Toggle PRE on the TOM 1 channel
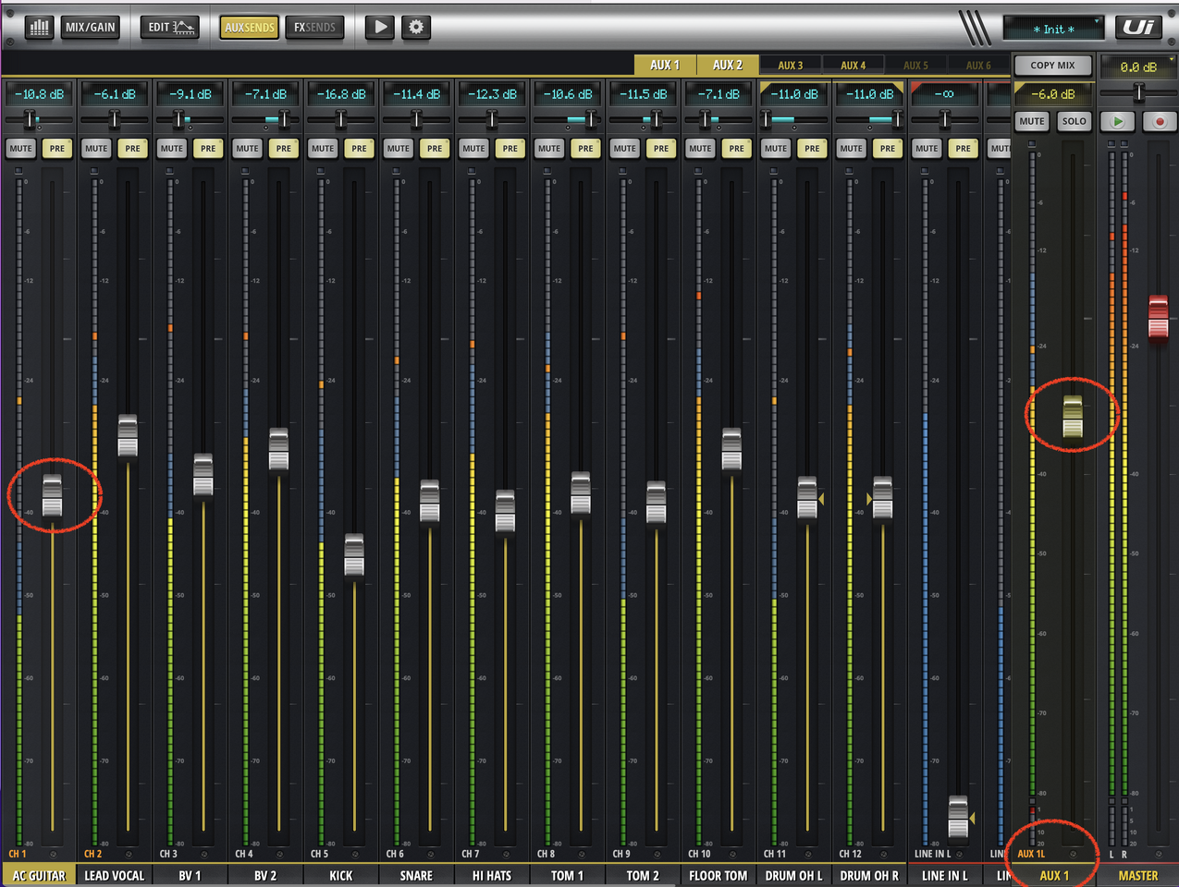The image size is (1179, 887). (x=585, y=148)
